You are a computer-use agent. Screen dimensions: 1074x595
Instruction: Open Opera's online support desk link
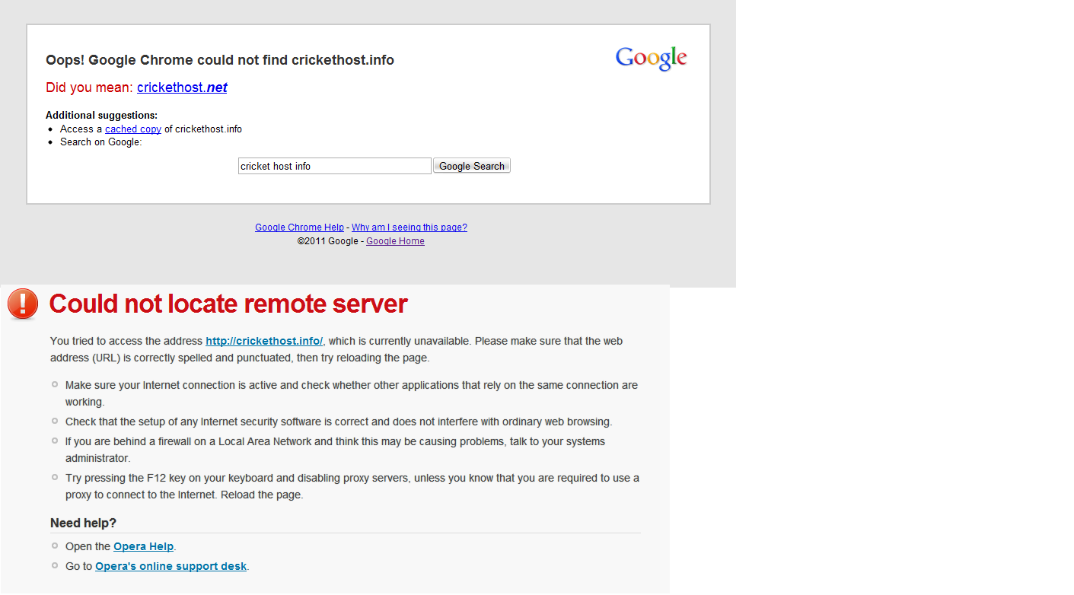tap(171, 566)
